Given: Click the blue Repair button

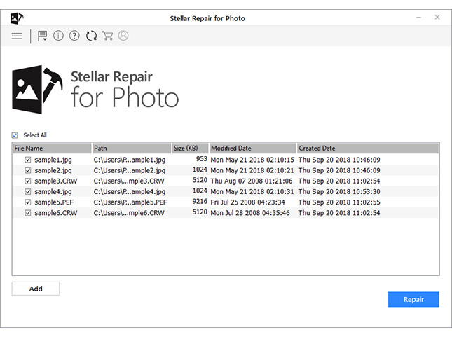Looking at the screenshot, I should (x=413, y=300).
